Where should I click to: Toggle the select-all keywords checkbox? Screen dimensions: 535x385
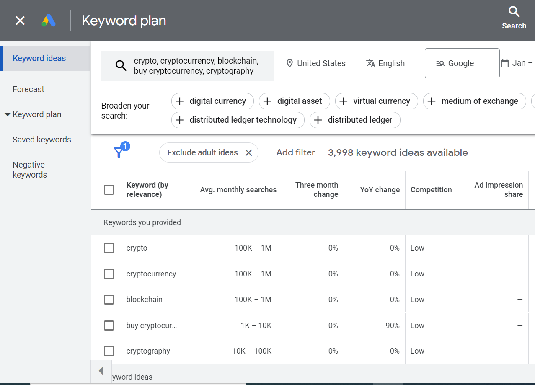109,189
